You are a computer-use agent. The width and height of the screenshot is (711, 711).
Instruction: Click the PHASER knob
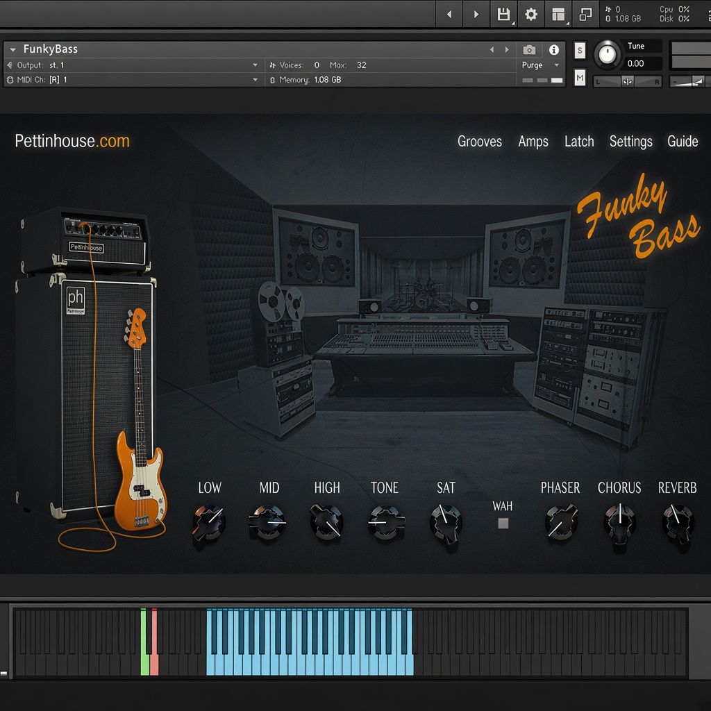pyautogui.click(x=561, y=522)
